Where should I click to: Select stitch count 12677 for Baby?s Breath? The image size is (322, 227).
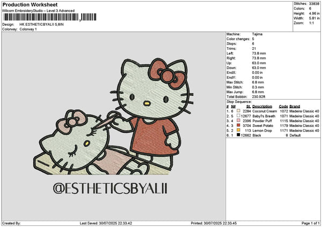point(246,116)
